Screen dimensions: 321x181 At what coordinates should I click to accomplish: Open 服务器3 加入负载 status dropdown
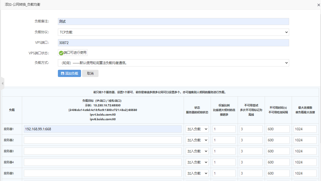[197, 151]
